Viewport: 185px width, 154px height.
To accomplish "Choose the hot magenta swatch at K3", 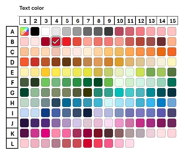I will (45, 133).
